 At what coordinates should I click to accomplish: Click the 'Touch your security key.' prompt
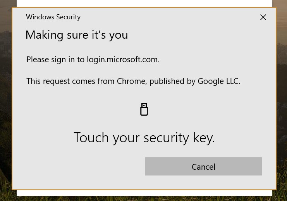[144, 138]
